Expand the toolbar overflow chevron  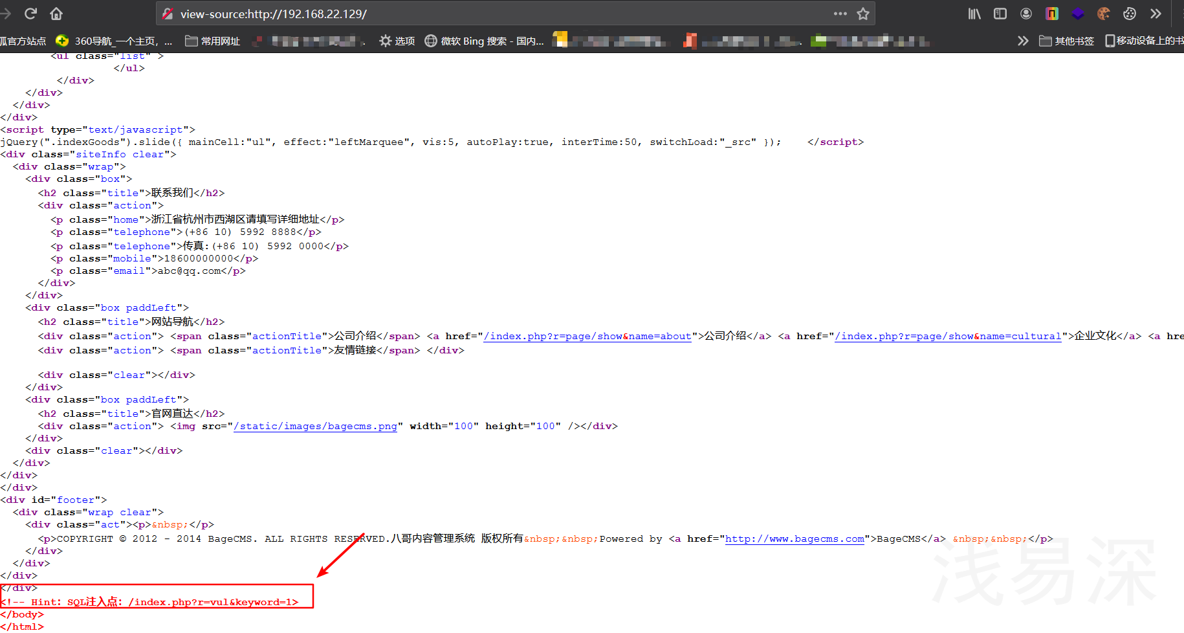tap(1156, 14)
